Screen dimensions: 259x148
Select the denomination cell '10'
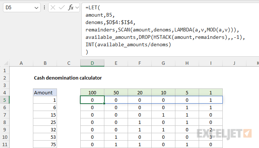tap(164, 92)
